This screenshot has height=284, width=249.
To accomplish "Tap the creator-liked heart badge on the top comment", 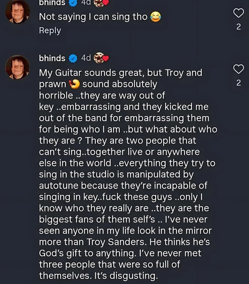I will click(x=101, y=3).
